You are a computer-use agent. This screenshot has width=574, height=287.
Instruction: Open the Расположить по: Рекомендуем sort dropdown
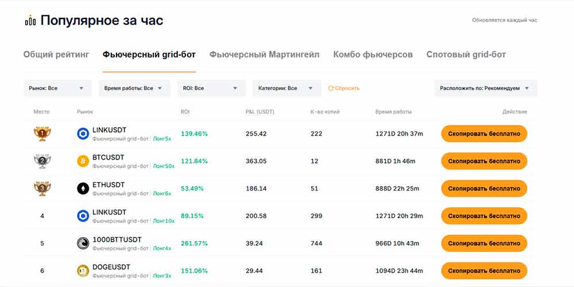click(x=486, y=88)
